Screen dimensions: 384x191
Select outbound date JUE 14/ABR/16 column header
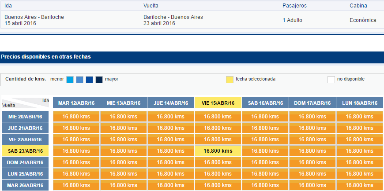tap(171, 103)
